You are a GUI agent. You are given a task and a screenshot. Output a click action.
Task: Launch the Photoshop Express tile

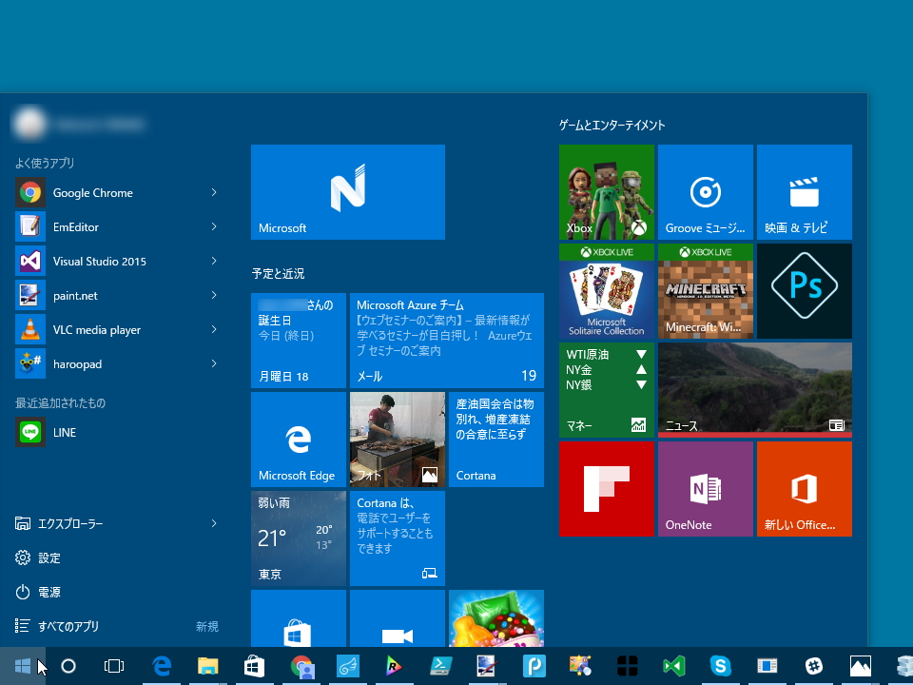click(x=804, y=291)
